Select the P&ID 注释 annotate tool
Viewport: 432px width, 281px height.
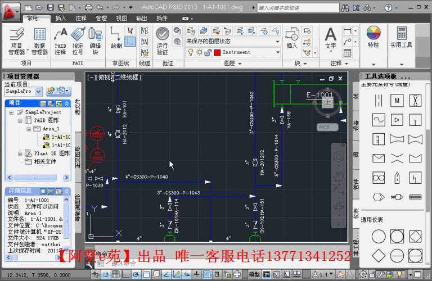pyautogui.click(x=60, y=41)
